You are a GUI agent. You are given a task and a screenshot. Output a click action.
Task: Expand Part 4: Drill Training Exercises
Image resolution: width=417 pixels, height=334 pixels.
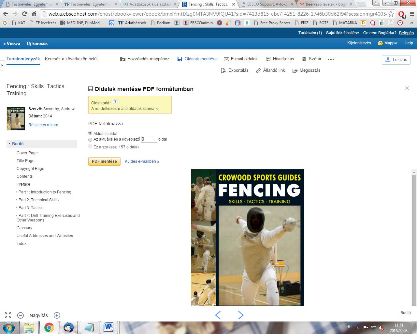point(16,216)
